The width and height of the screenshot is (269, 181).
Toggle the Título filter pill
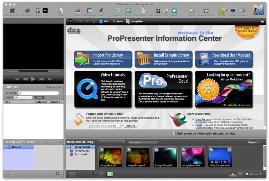coord(39,97)
